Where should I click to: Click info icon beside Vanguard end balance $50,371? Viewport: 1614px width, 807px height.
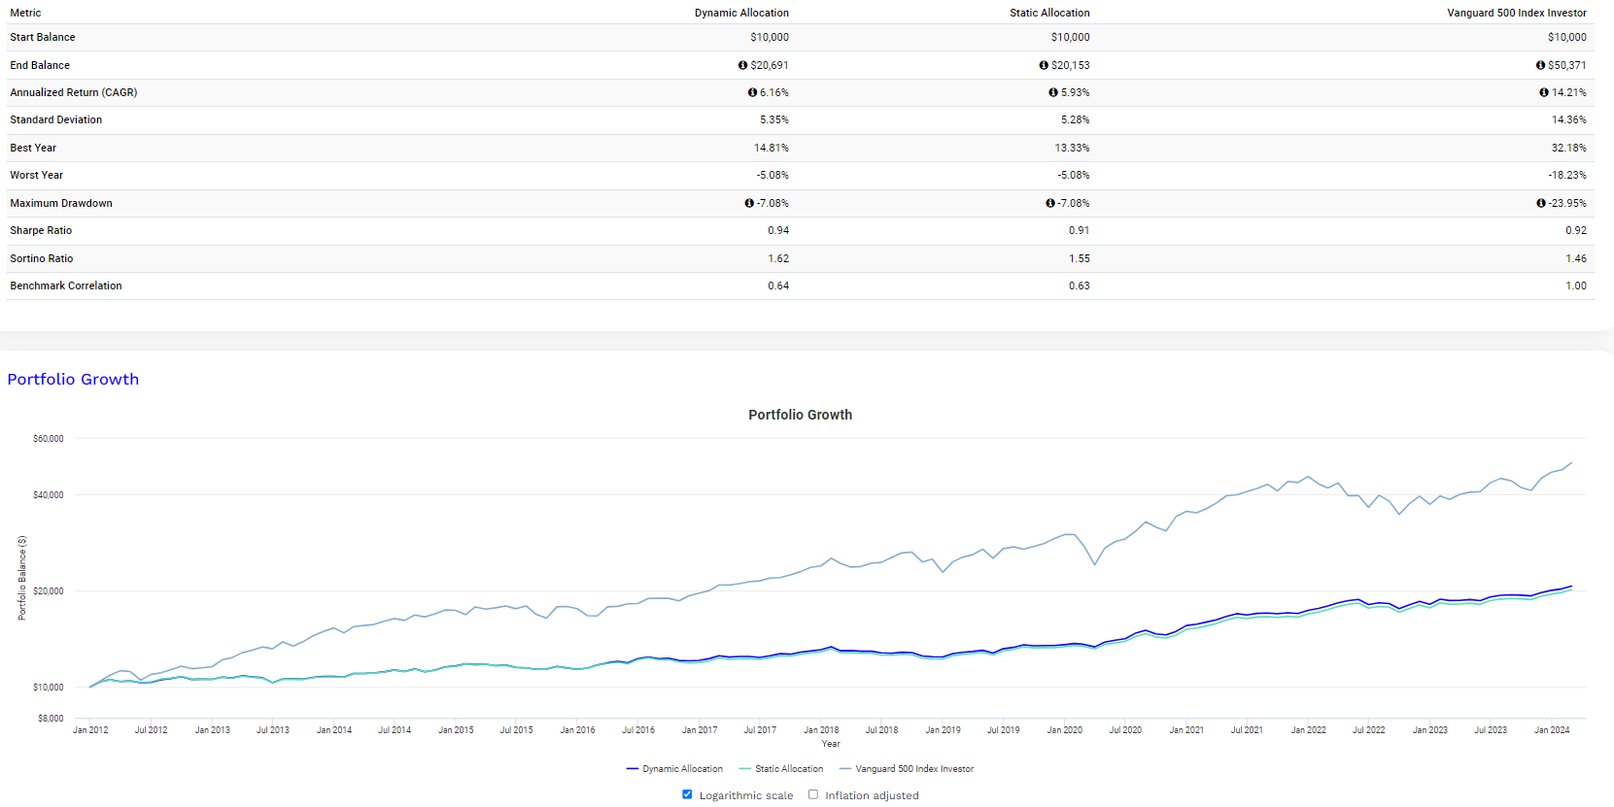(1540, 65)
